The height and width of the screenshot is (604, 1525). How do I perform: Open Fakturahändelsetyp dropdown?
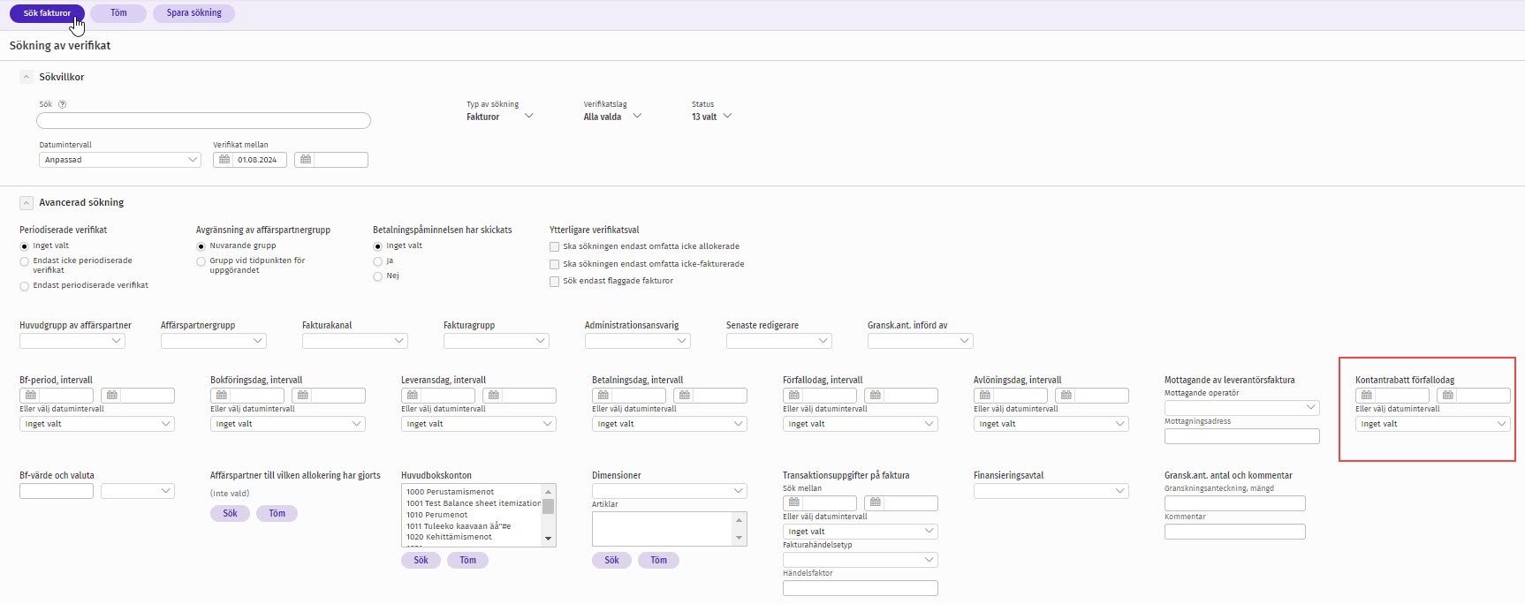[861, 560]
